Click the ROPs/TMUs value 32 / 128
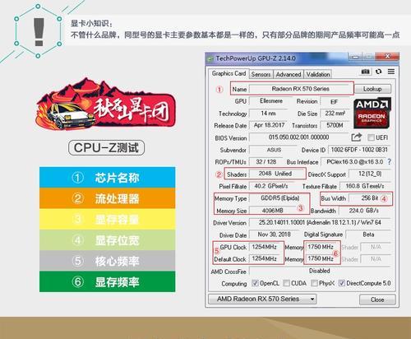The width and height of the screenshot is (411, 339). [x=266, y=162]
